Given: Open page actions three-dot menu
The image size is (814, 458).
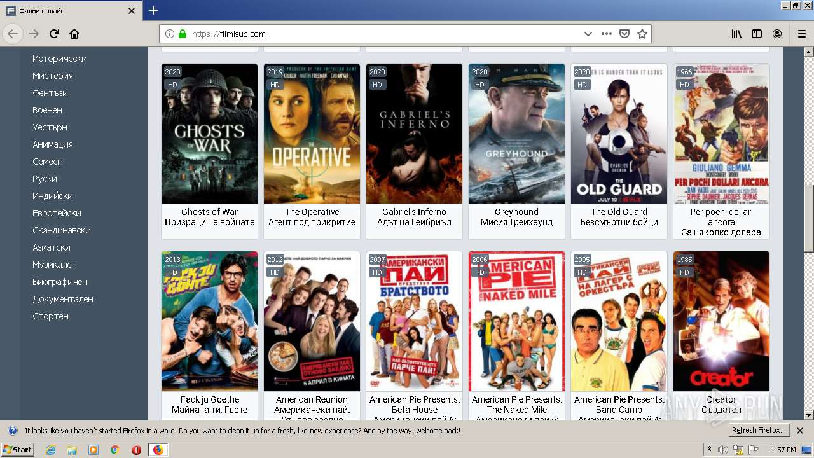Looking at the screenshot, I should [x=607, y=34].
